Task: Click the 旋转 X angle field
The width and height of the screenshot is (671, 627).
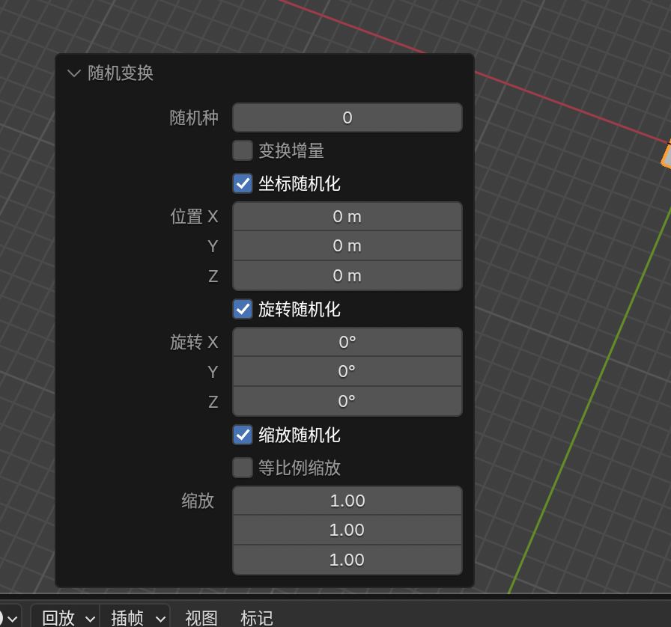Action: point(347,342)
